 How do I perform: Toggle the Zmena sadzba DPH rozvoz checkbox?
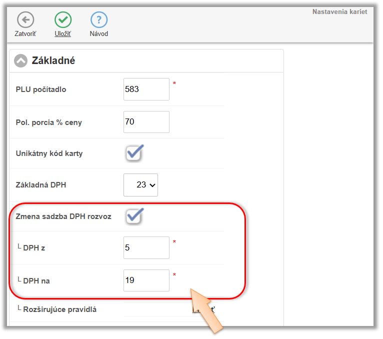134,216
